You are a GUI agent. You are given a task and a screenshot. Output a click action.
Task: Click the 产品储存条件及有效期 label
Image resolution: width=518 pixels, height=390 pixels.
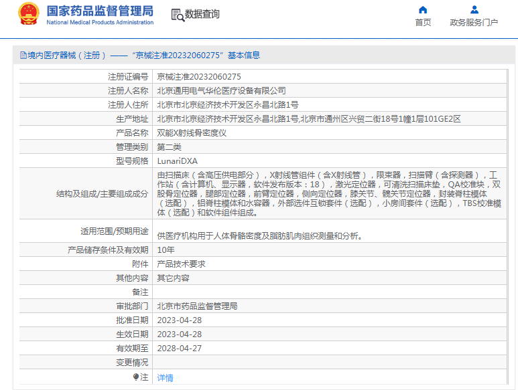(x=108, y=250)
